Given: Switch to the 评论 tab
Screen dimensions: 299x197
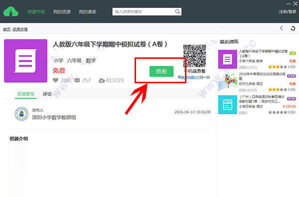Looking at the screenshot, I should pos(47,94).
